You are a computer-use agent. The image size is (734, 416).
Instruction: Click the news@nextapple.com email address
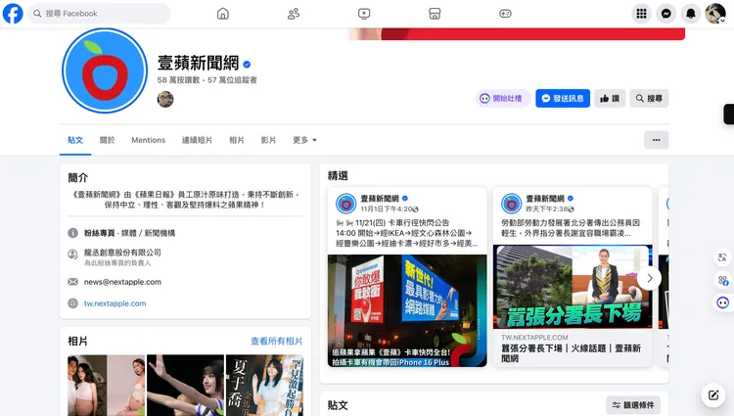point(122,282)
